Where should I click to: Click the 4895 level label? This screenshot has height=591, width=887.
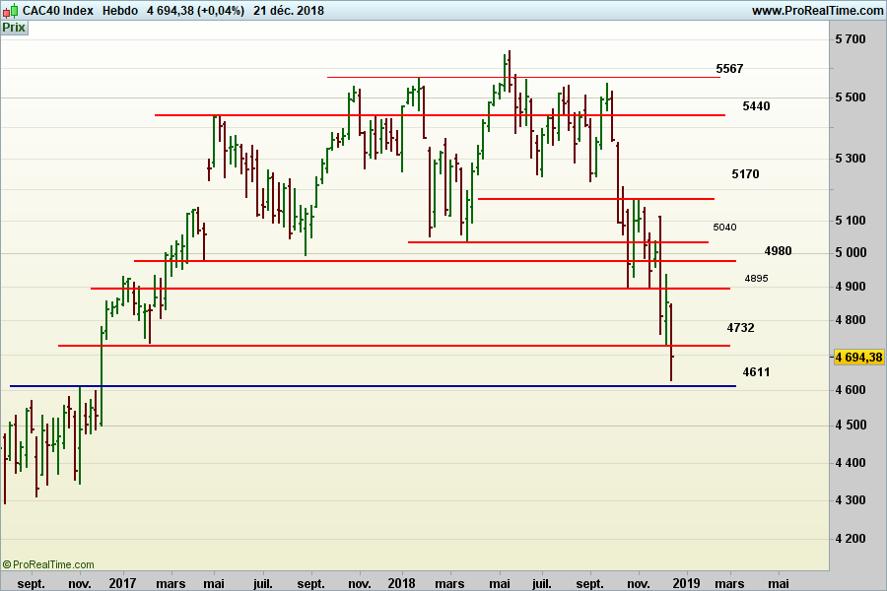pos(757,279)
